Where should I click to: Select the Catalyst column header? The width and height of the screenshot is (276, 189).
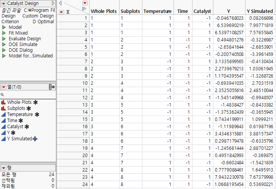point(202,11)
